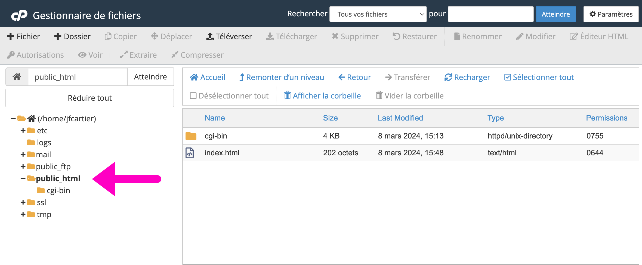
Task: Collapse the public_html tree node
Action: point(23,178)
